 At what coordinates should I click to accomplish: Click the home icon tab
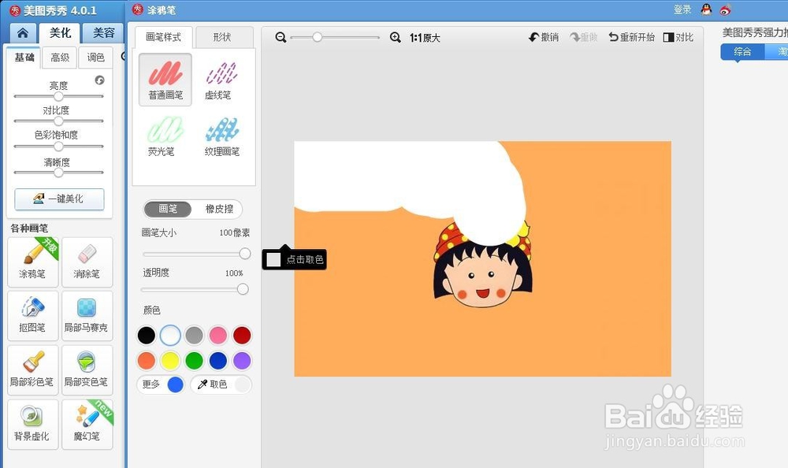[x=23, y=33]
